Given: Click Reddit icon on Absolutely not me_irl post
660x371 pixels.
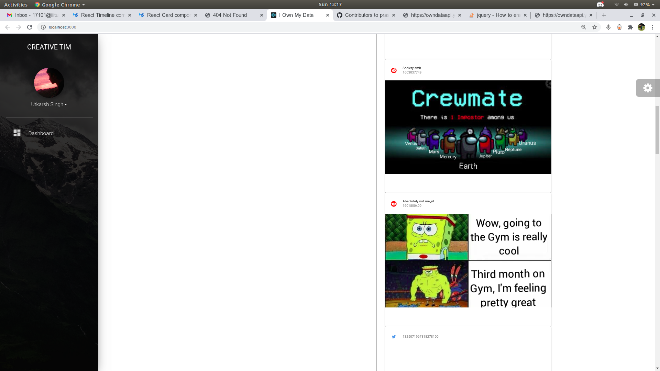Looking at the screenshot, I should (x=394, y=204).
